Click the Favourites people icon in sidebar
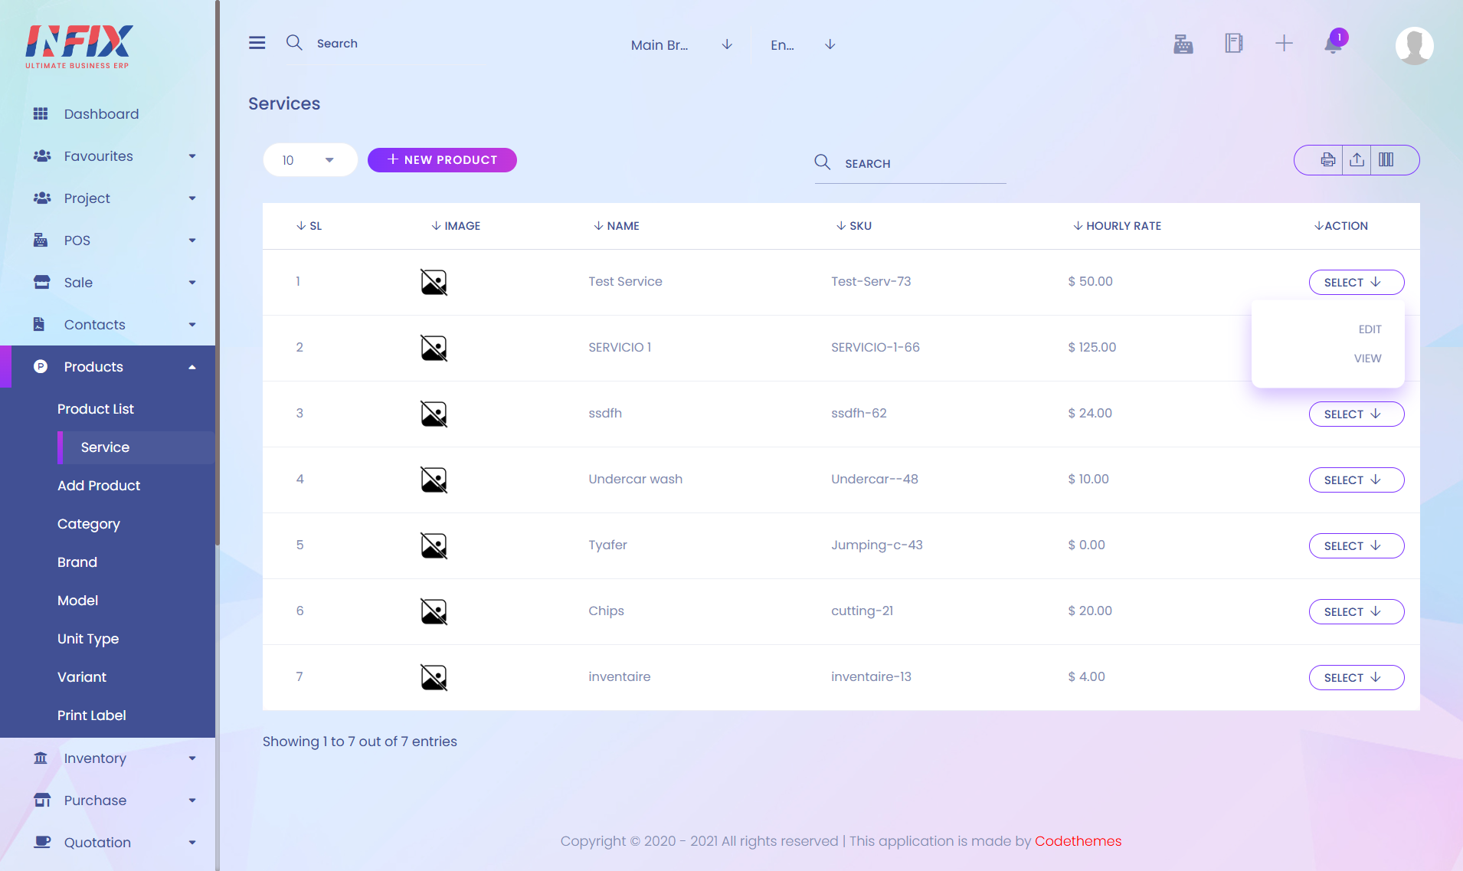1463x871 pixels. point(42,156)
